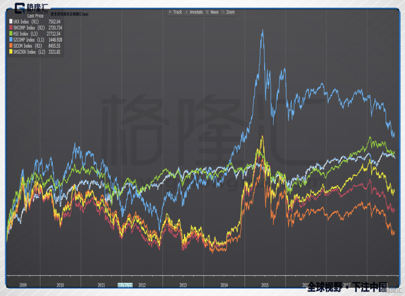Click the orange SICOM Index legend swatch

[11, 46]
